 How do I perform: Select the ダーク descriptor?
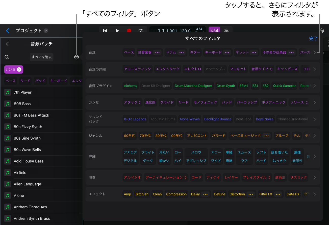148,161
